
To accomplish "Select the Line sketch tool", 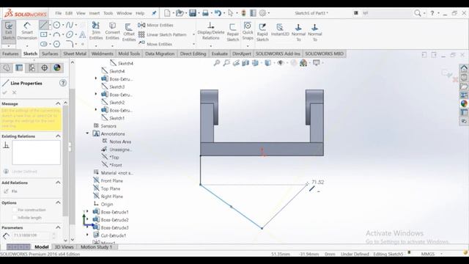I will tap(43, 25).
